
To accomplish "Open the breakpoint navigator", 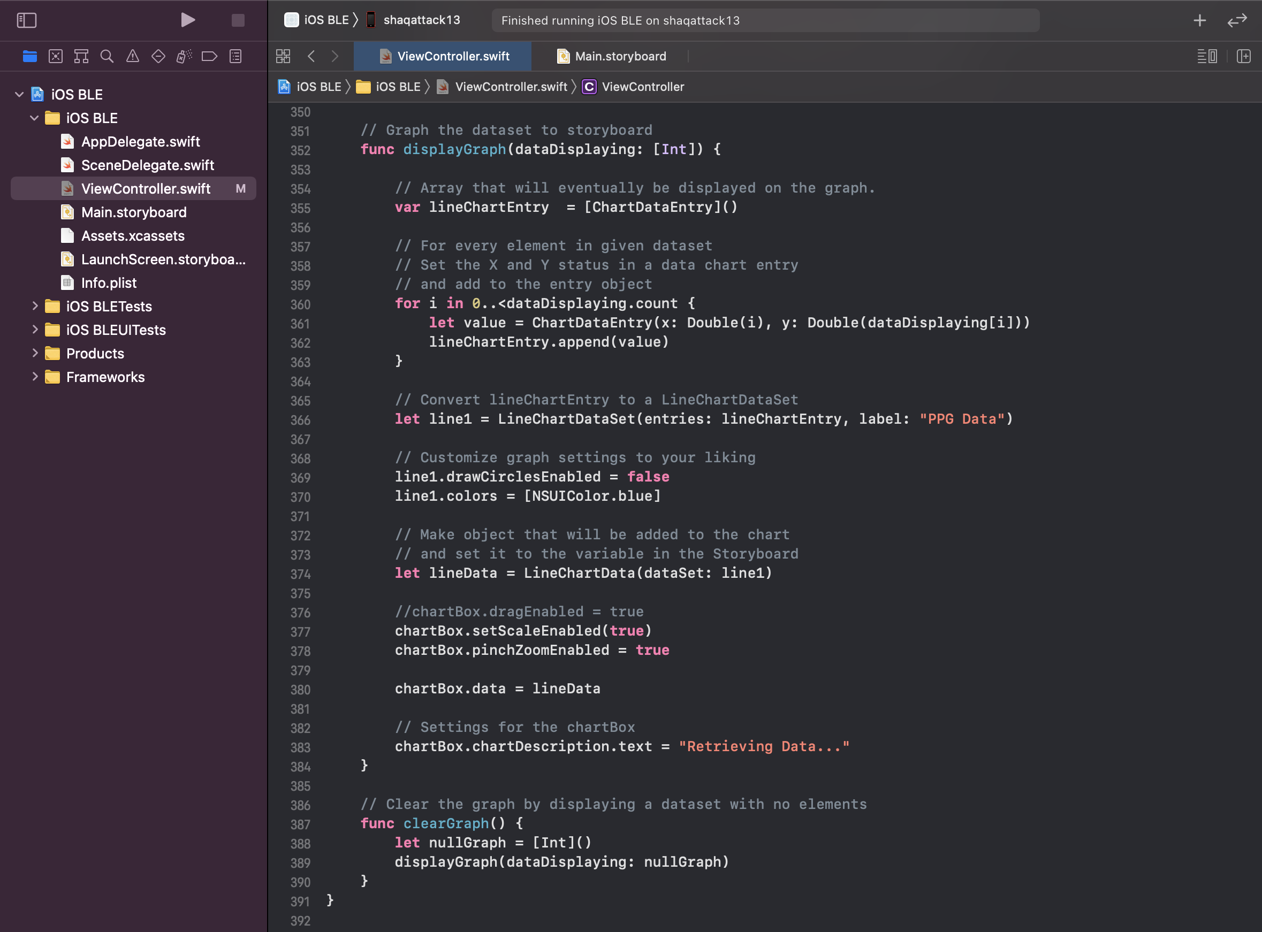I will click(x=209, y=56).
